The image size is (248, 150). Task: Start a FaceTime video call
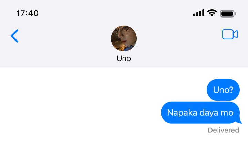click(230, 34)
